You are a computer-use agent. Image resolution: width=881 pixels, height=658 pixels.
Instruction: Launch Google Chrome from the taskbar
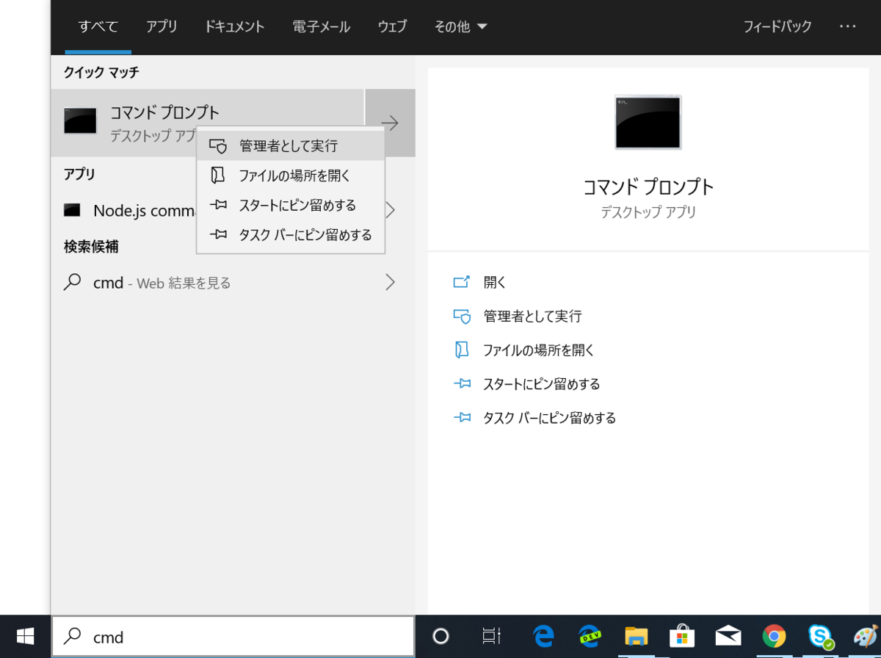coord(774,636)
